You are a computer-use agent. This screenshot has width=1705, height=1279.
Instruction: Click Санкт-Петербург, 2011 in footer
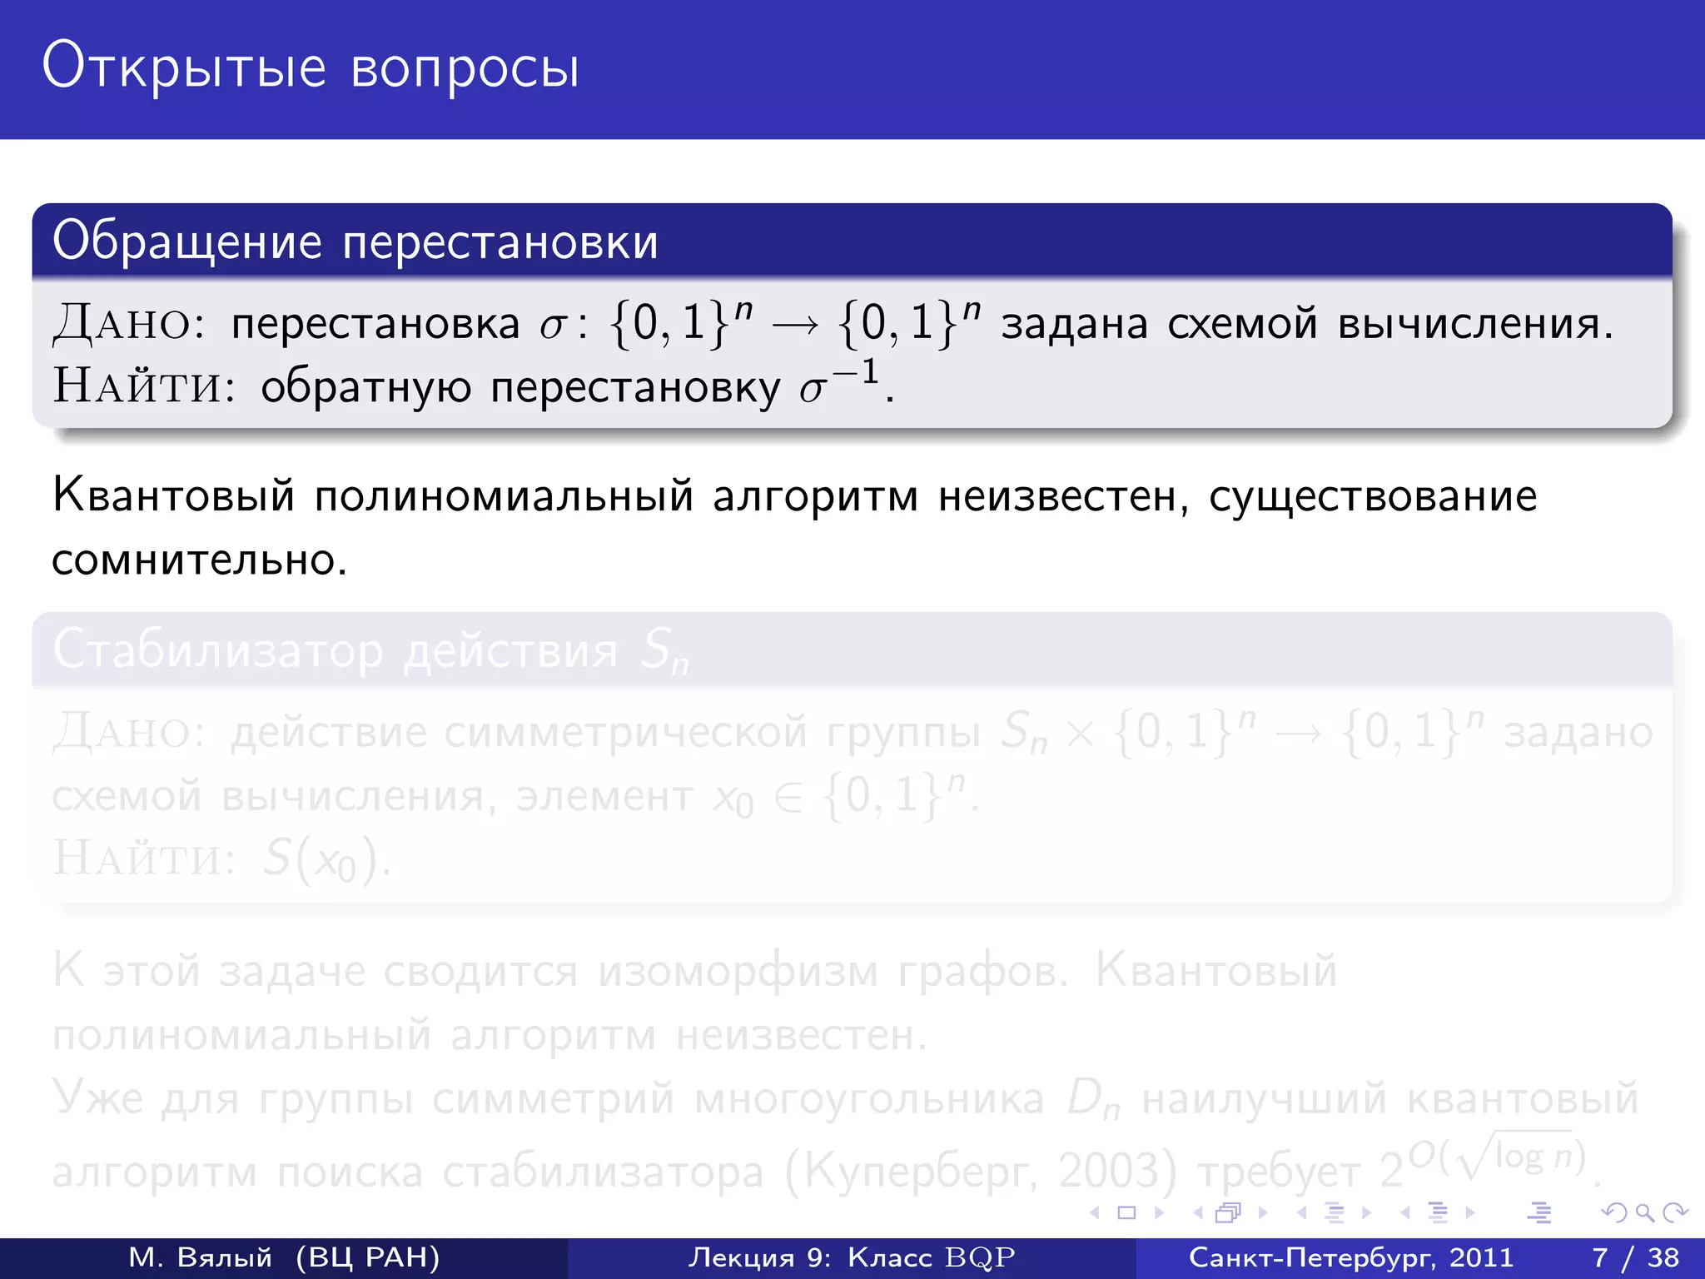(x=1351, y=1257)
